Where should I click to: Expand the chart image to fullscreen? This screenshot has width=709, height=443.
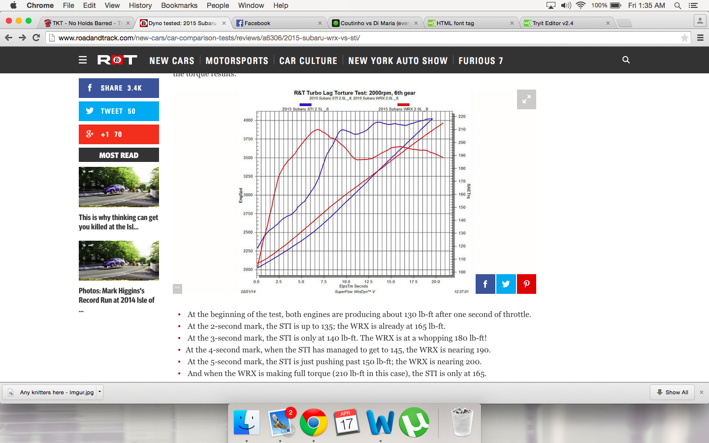[526, 99]
